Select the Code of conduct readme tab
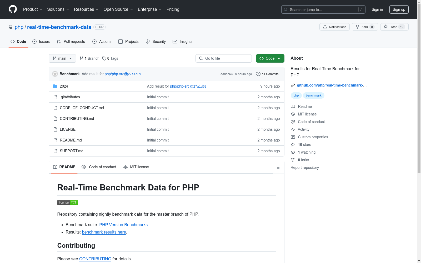The height and width of the screenshot is (263, 421). 99,167
